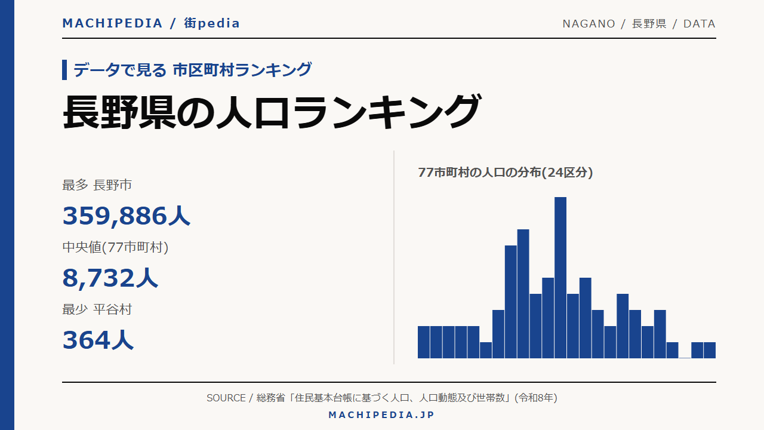Click the subtitle データで見る 市区町村ランキング
The image size is (764, 430).
[192, 70]
